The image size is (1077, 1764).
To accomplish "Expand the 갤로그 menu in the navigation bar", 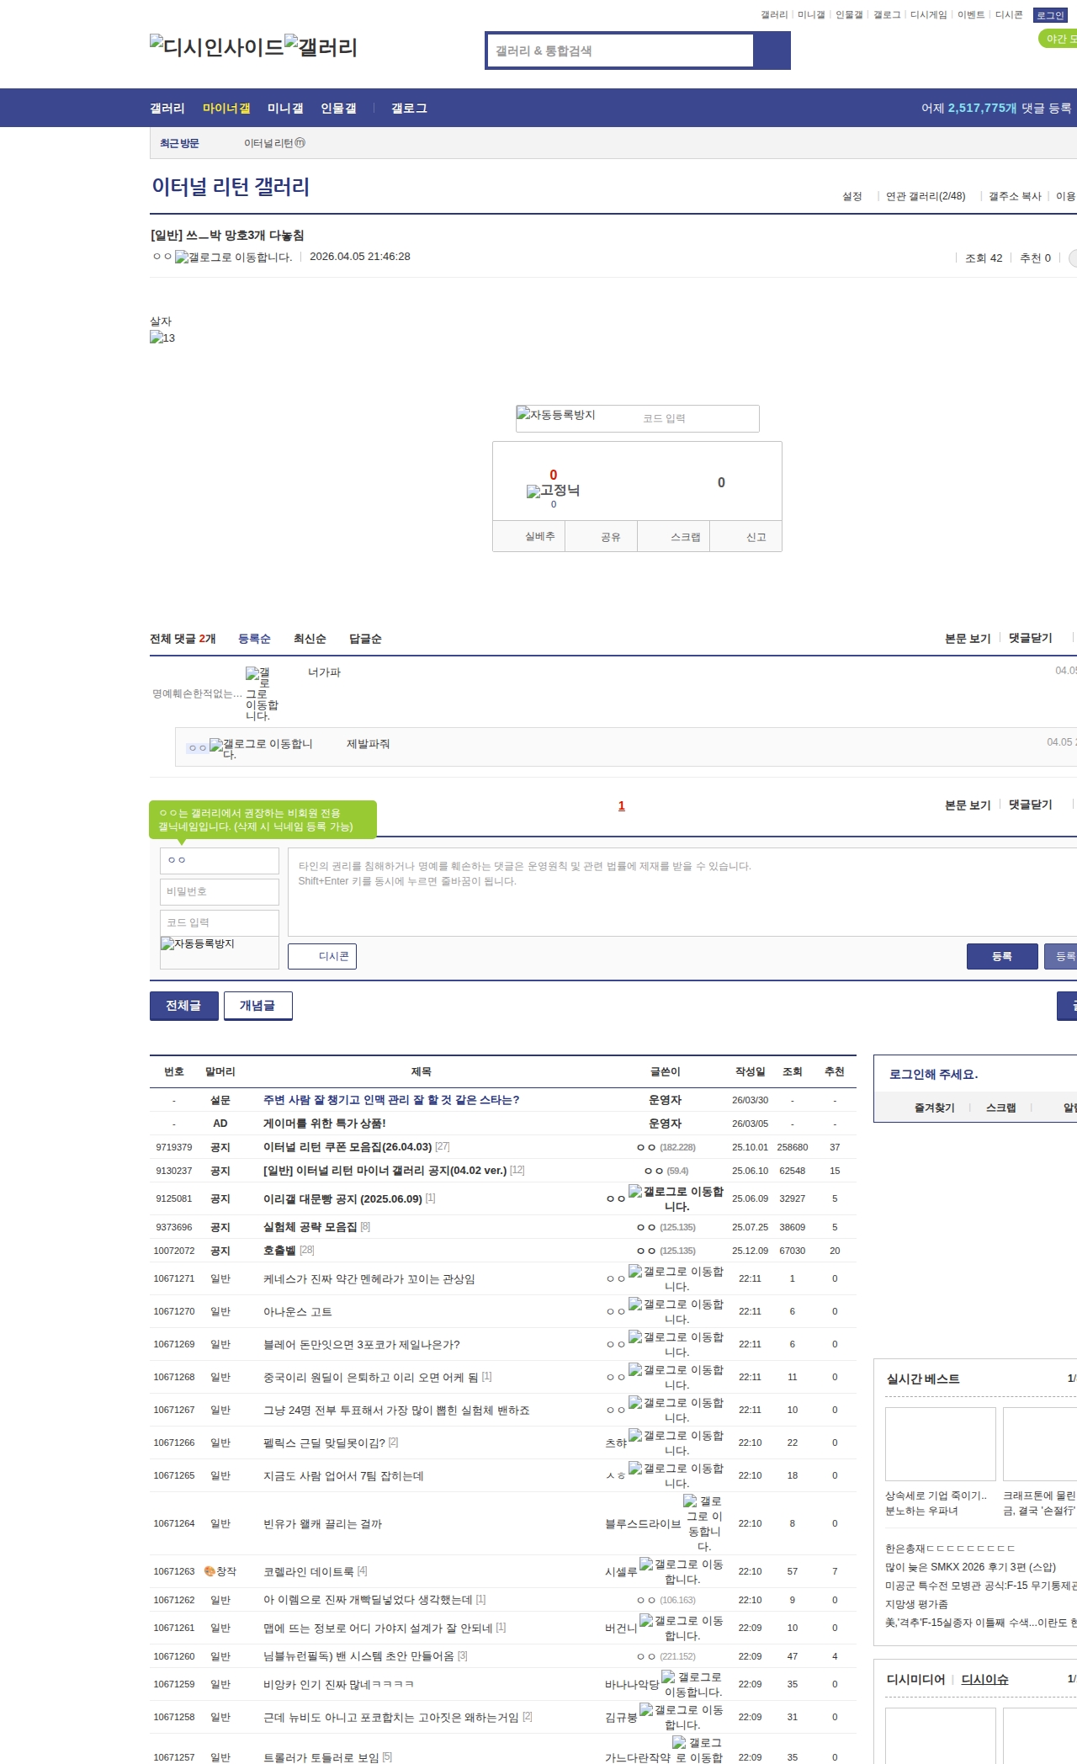I will pos(409,108).
